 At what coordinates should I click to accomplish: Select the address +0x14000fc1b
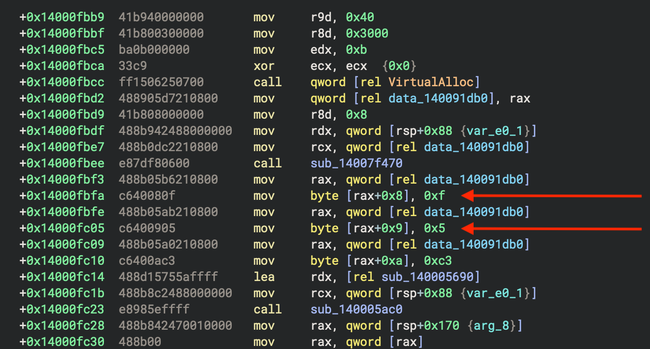click(62, 293)
